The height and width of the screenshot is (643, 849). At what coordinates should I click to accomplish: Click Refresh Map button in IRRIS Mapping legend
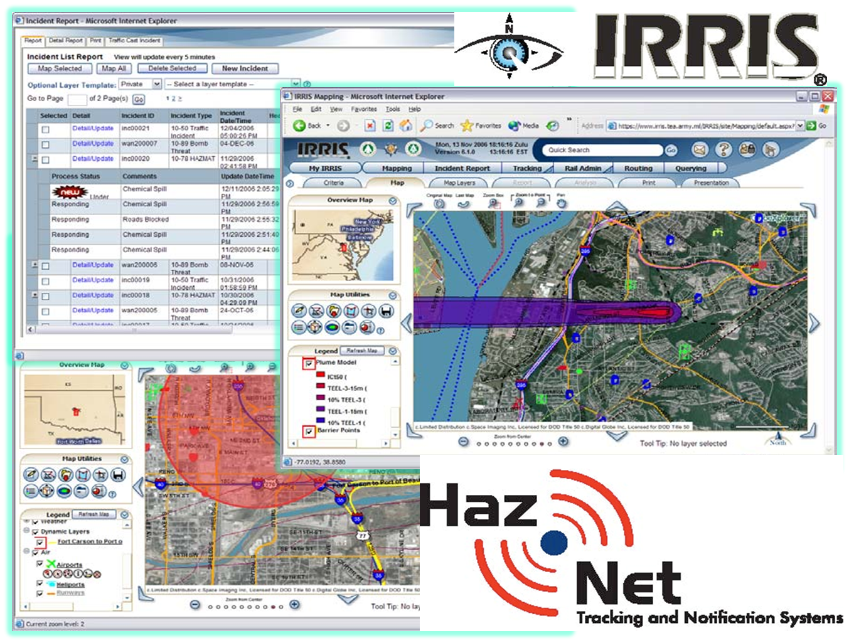362,351
